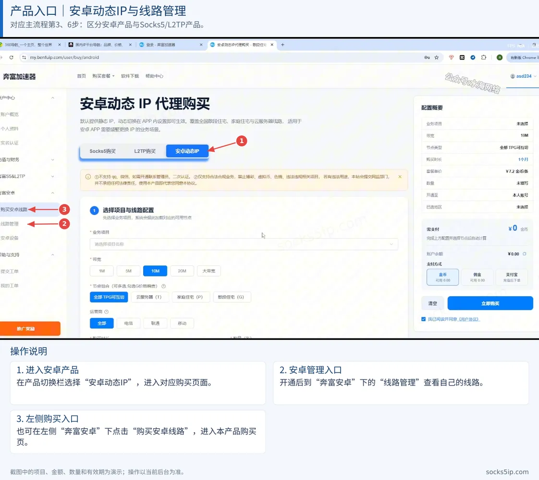Expand the 奔富S5&L2TP sidebar section

pyautogui.click(x=27, y=176)
